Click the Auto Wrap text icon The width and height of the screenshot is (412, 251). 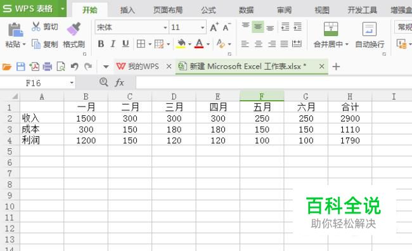[x=370, y=29]
